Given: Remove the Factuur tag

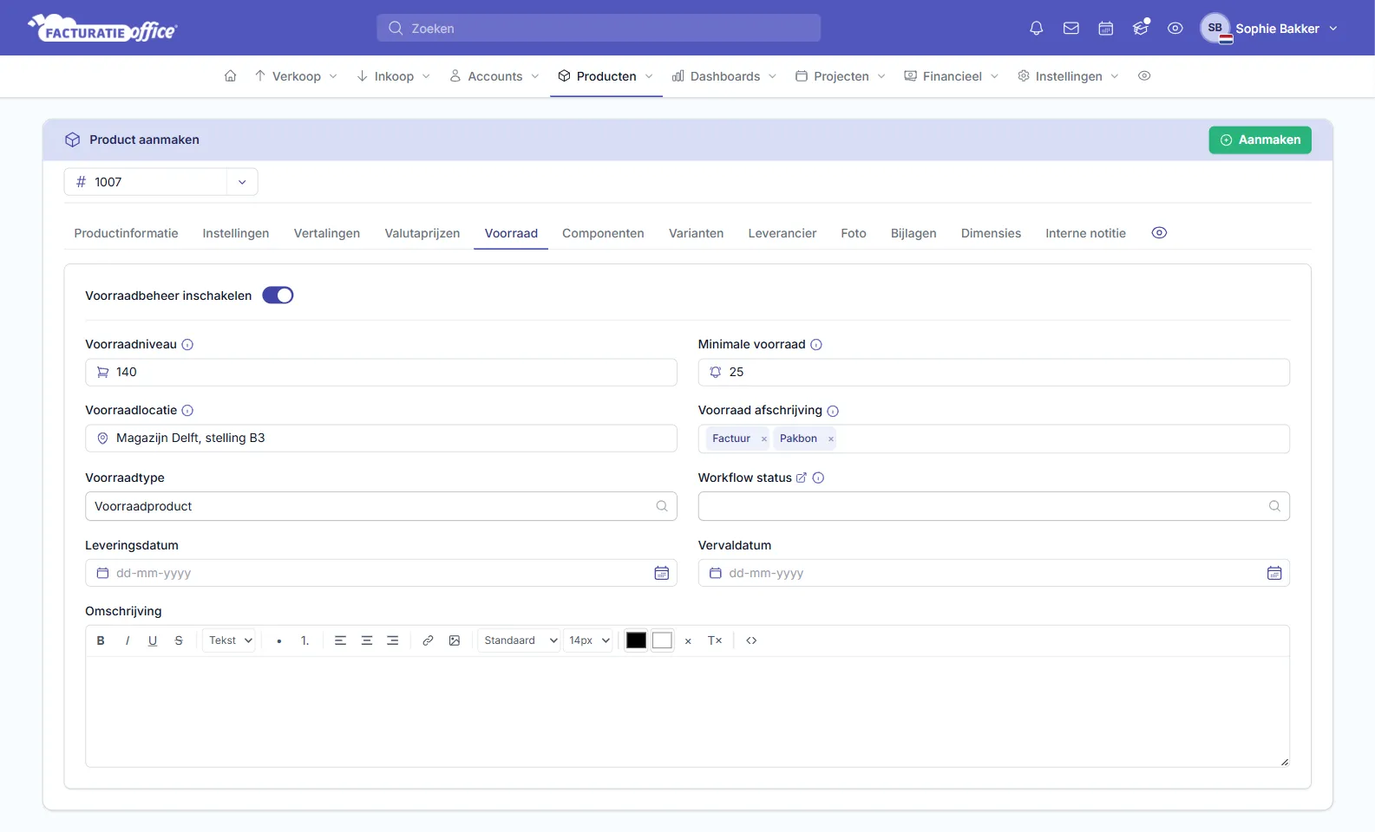Looking at the screenshot, I should 764,439.
